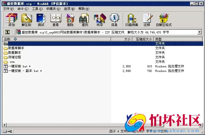Click the horizontal scrollbar left arrow

click(x=4, y=125)
